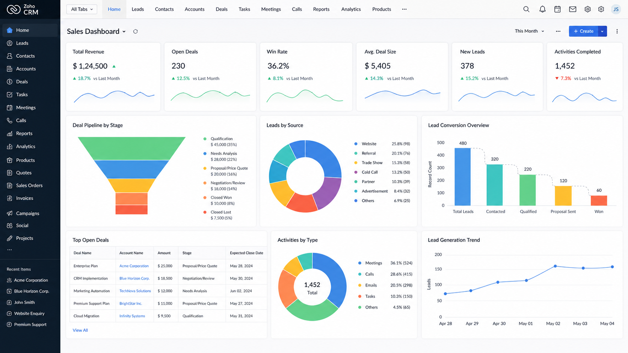Switch to the Products tab
The image size is (628, 353).
pos(382,9)
